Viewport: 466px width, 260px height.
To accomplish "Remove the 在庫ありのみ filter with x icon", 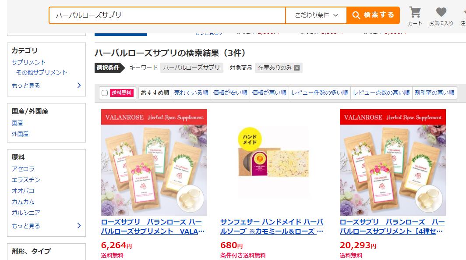I will [x=297, y=68].
